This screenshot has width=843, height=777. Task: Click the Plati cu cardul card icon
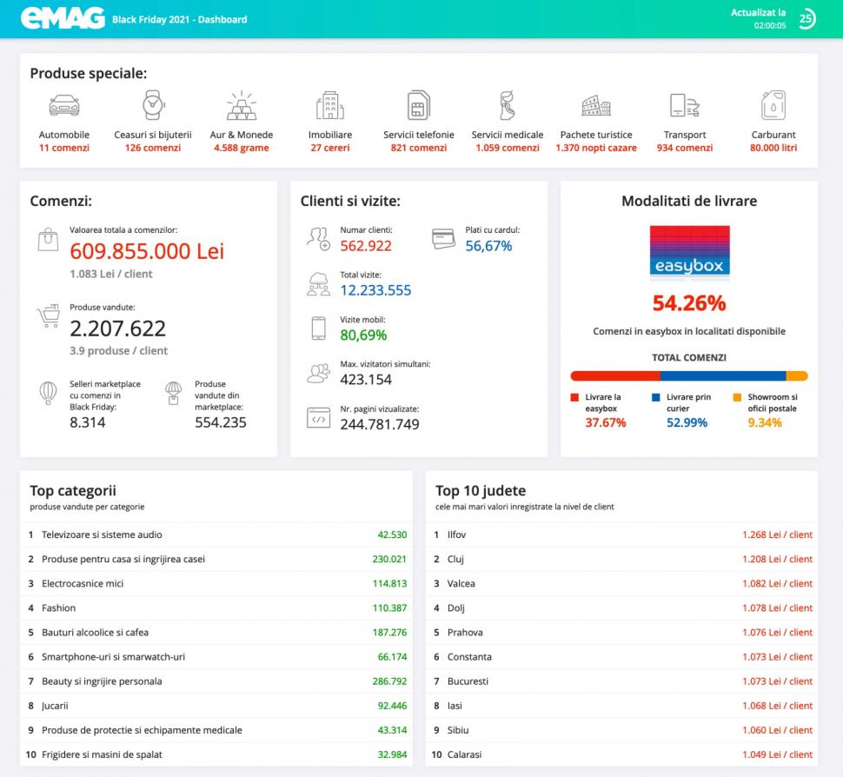(x=443, y=237)
